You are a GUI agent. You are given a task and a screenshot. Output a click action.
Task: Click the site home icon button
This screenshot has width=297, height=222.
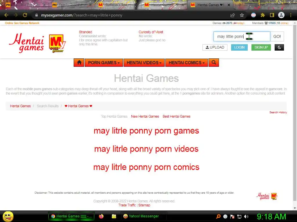click(79, 63)
